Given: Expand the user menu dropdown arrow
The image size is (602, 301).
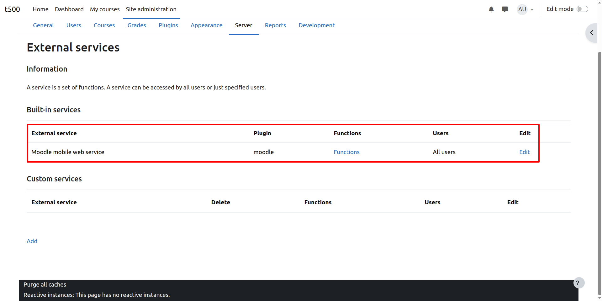Looking at the screenshot, I should tap(532, 10).
